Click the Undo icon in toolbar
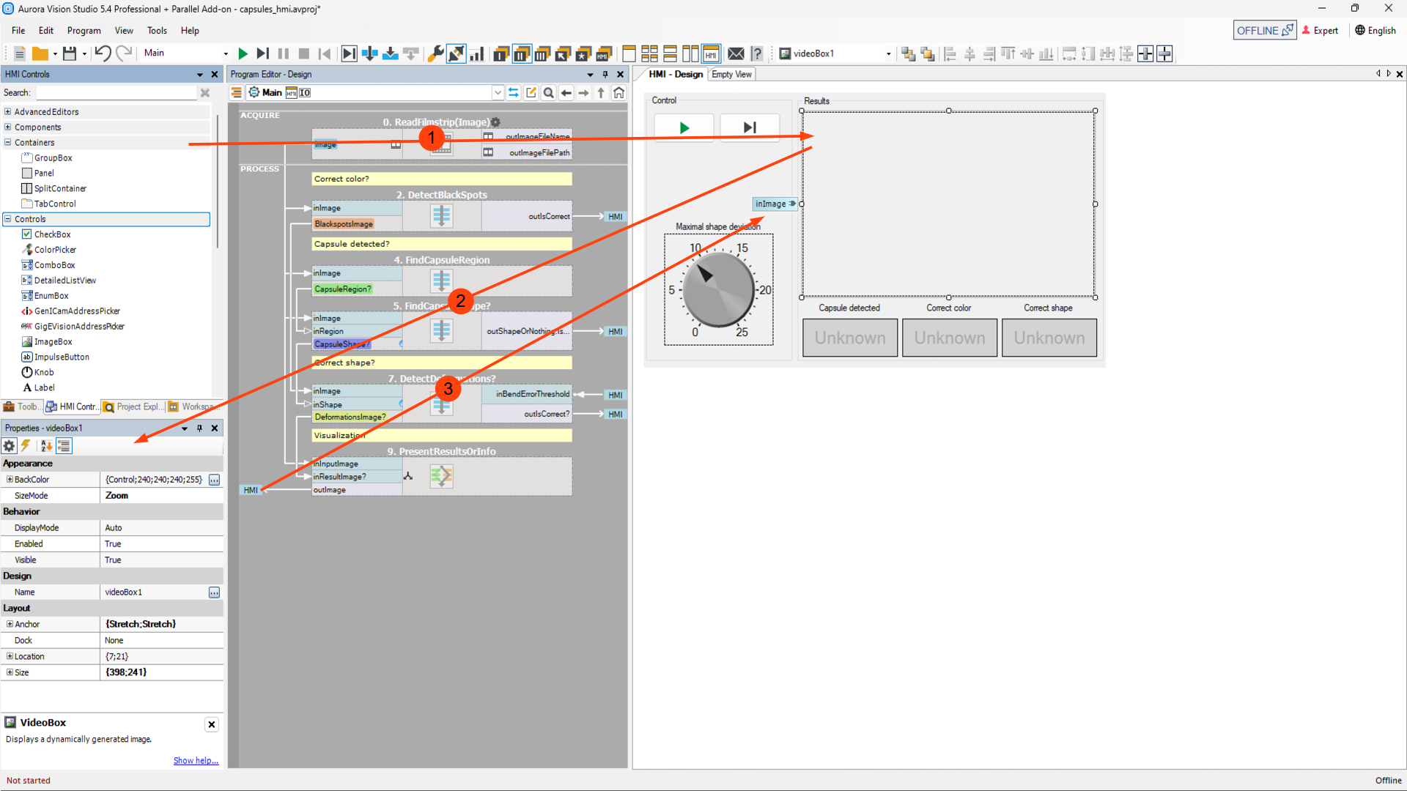Screen dimensions: 1407x791 [103, 53]
